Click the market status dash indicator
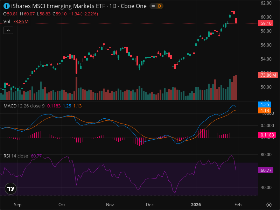The image size is (280, 210). pyautogui.click(x=153, y=6)
